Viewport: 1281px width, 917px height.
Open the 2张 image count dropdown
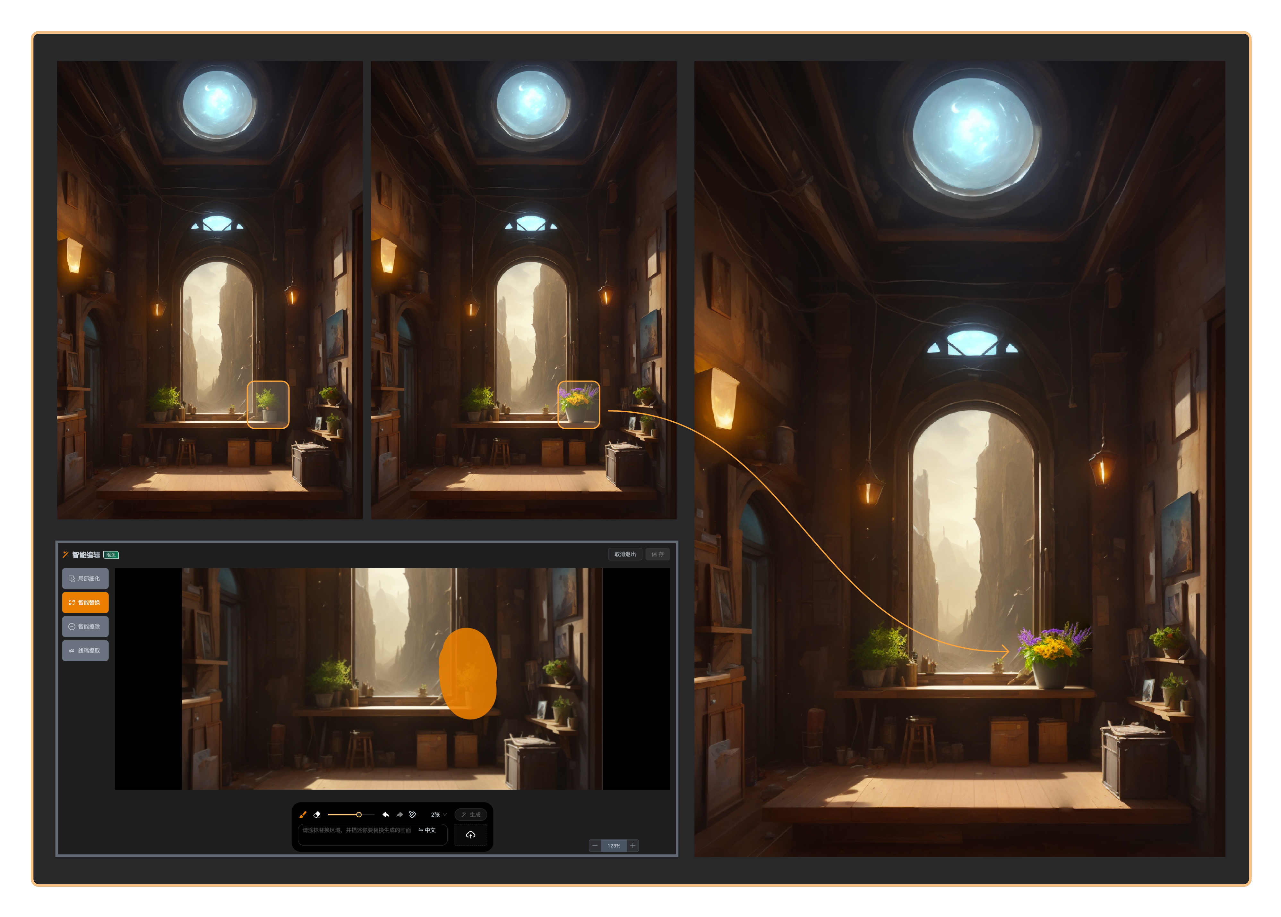438,814
